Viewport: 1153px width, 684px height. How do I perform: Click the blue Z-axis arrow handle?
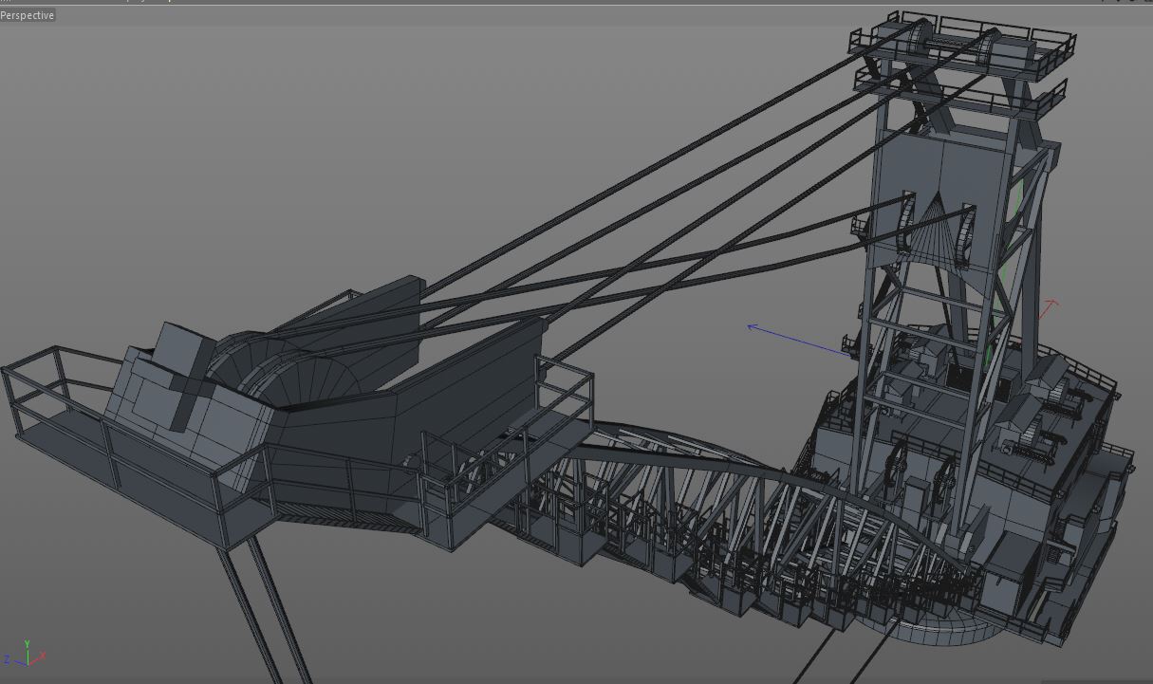(x=753, y=327)
